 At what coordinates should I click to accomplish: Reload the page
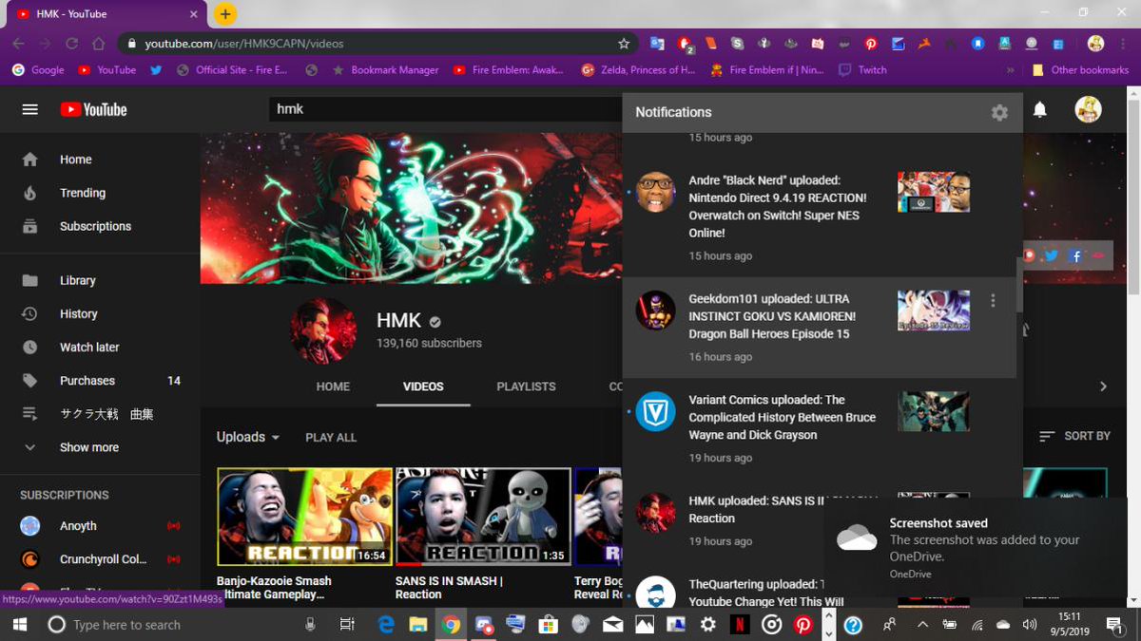(71, 44)
